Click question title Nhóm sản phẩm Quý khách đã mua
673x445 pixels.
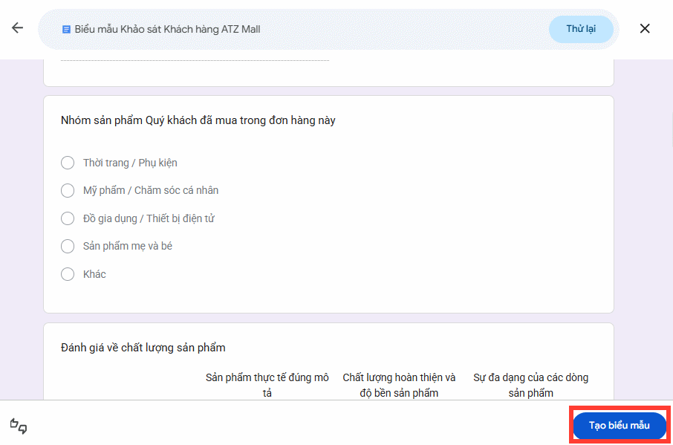click(x=198, y=120)
